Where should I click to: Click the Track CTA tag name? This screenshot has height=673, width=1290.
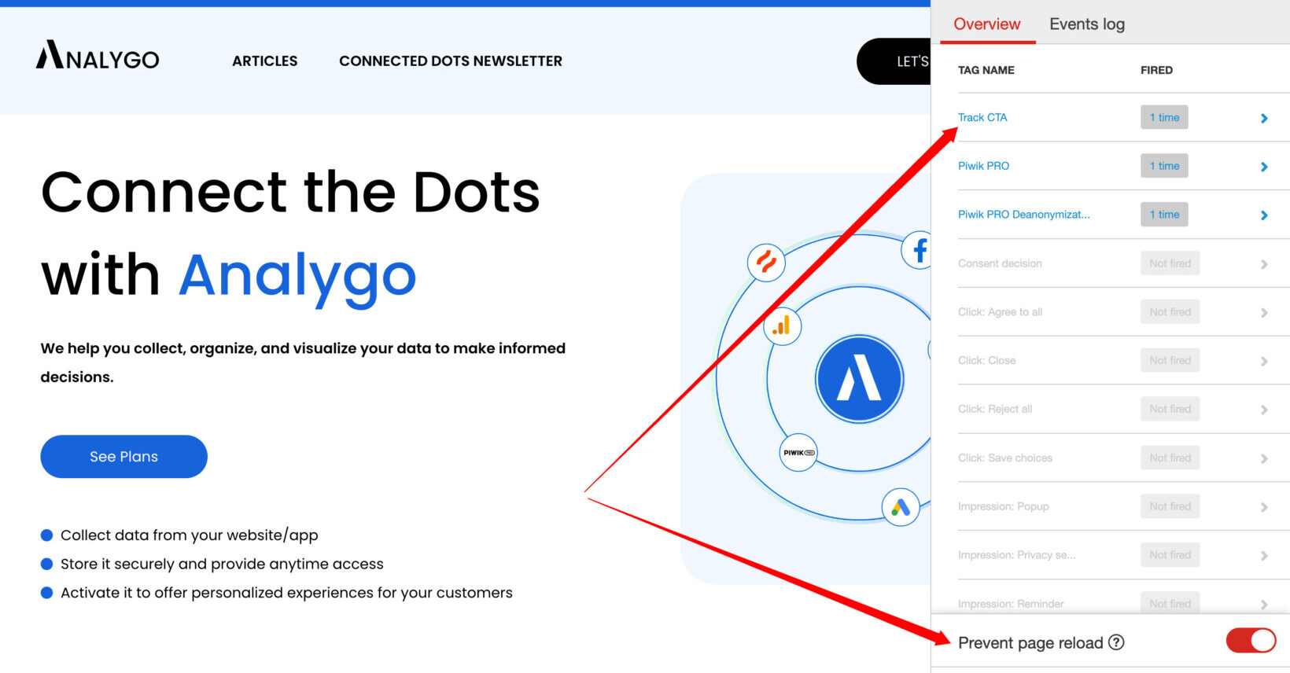982,118
